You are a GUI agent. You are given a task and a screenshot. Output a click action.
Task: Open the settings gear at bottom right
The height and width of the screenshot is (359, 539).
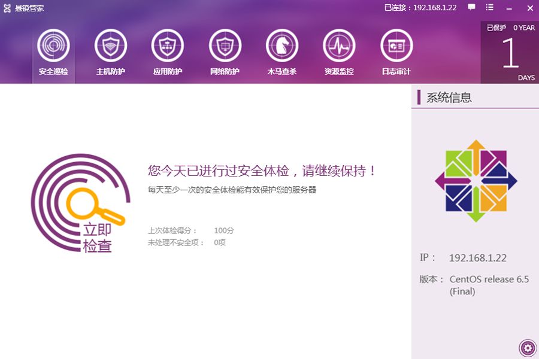coord(527,348)
